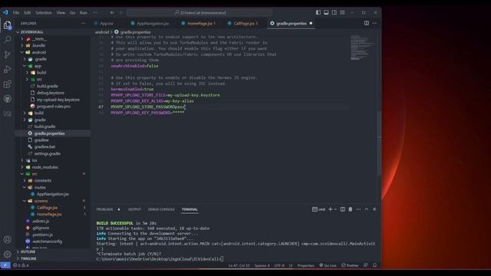Kill the terminal with trash icon
Viewport: 491px width, 276px height.
click(351, 209)
